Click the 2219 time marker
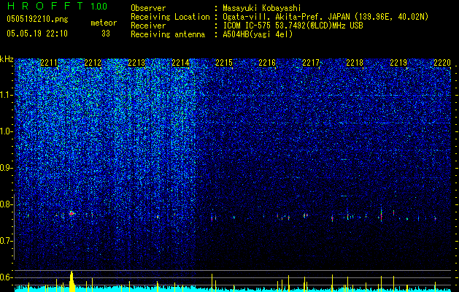 398,63
